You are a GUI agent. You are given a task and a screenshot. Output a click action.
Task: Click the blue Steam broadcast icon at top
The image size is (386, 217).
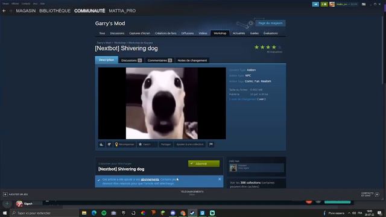[315, 4]
